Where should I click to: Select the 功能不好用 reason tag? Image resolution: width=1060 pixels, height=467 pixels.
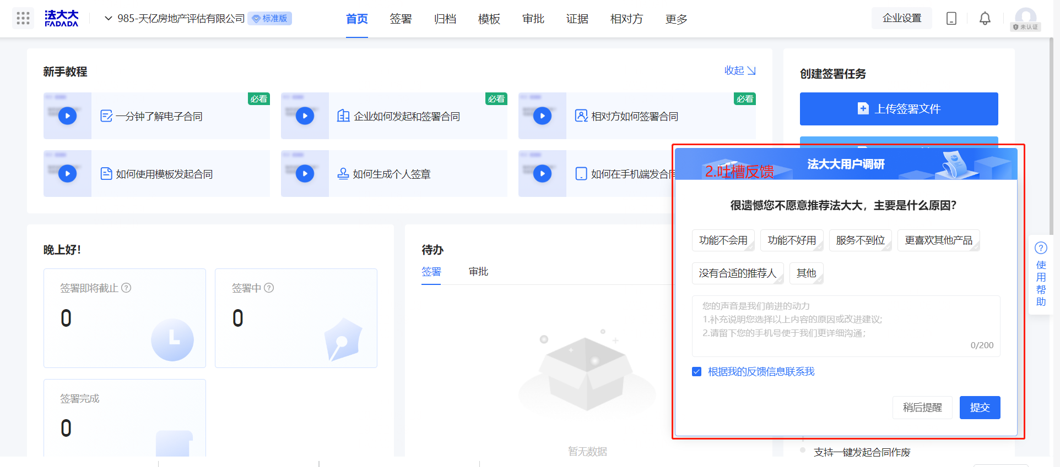click(x=792, y=240)
